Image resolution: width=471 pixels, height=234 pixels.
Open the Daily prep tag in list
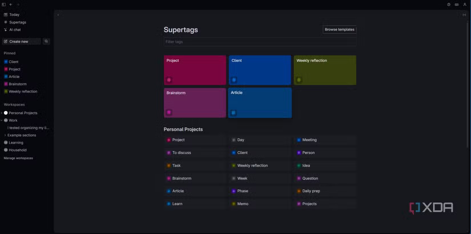(x=311, y=191)
